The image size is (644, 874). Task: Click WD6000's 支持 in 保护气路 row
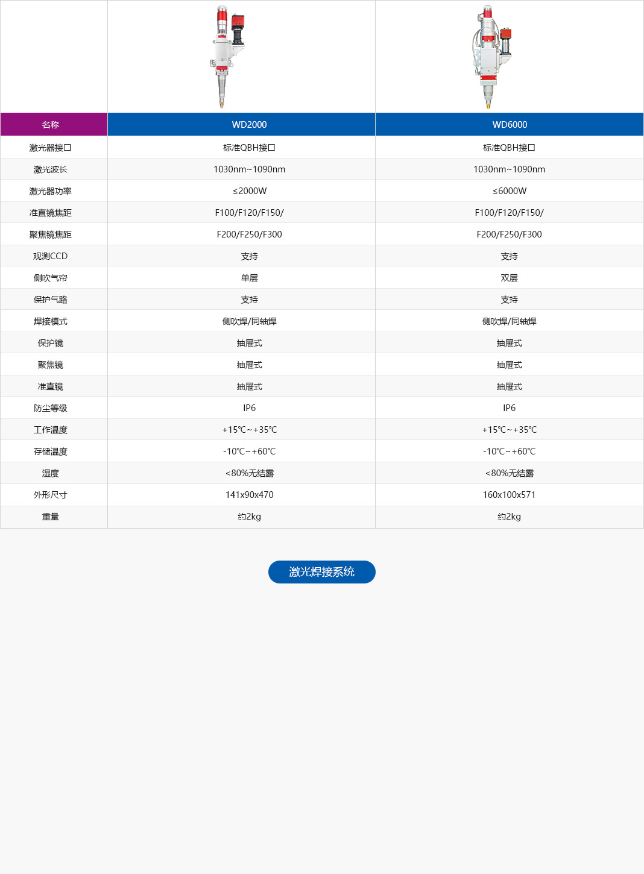pyautogui.click(x=510, y=300)
